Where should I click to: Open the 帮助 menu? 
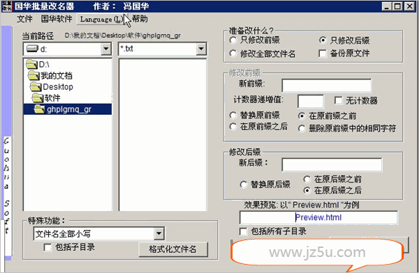point(140,19)
